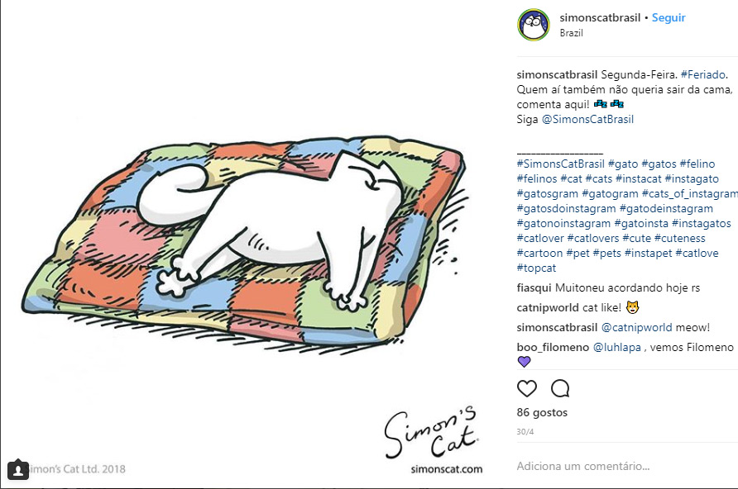Open the #SimonsCatBrasil hashtag
738x489 pixels.
(560, 164)
